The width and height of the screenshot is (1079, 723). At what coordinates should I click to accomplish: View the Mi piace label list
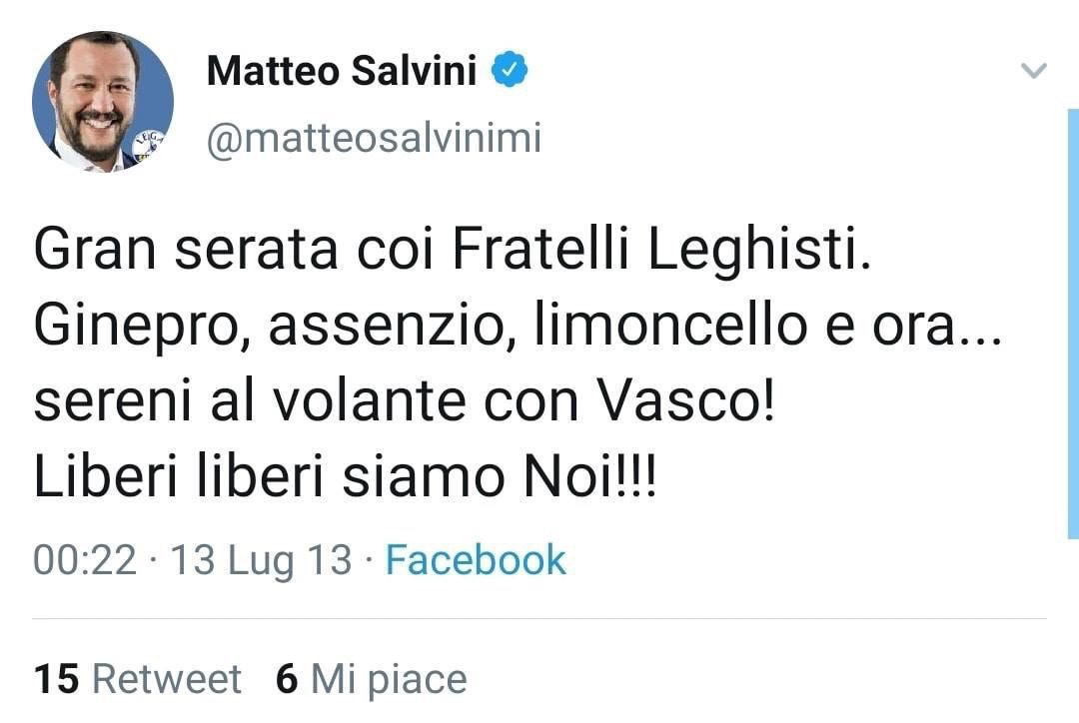(388, 679)
